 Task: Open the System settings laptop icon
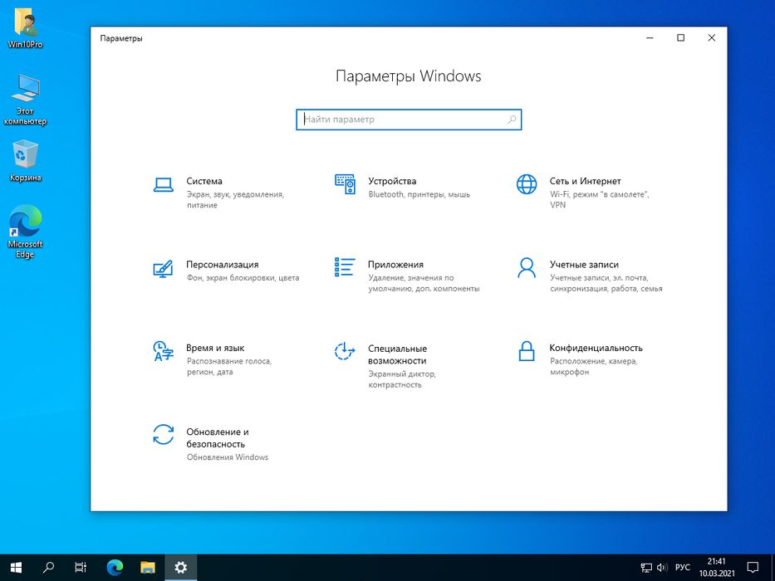click(x=163, y=185)
